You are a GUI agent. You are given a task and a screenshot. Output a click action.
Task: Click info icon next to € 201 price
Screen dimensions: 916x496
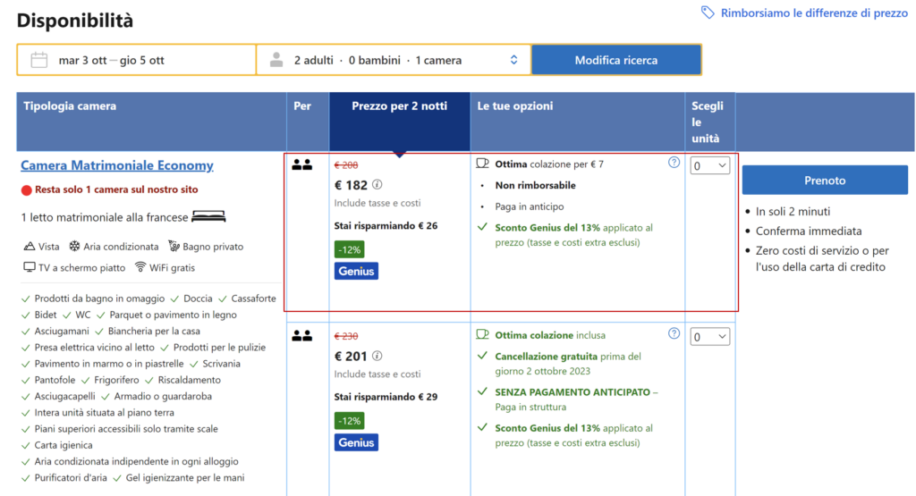377,357
